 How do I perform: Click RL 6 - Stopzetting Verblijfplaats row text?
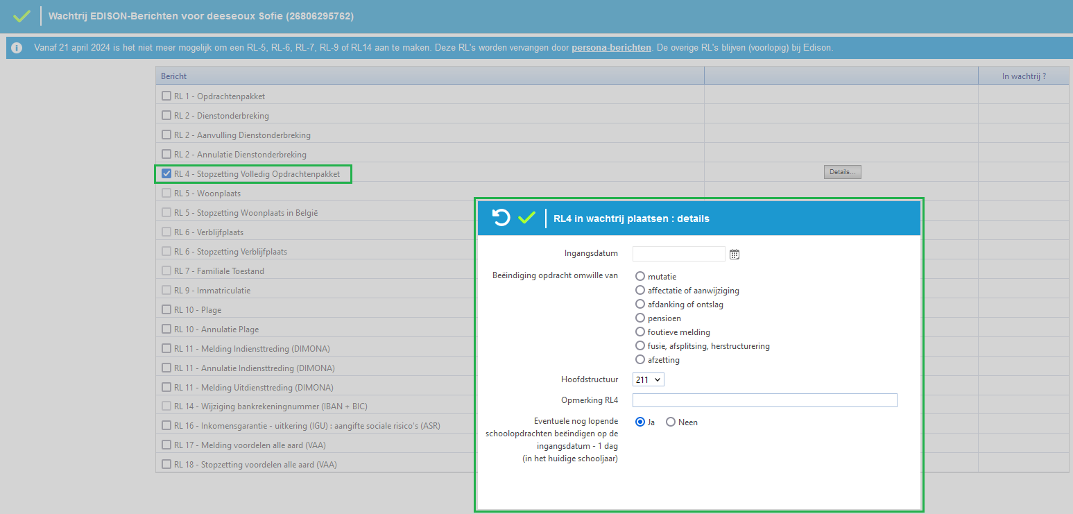pos(230,252)
